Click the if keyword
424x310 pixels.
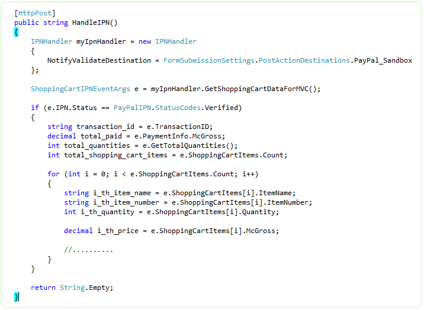[x=35, y=108]
